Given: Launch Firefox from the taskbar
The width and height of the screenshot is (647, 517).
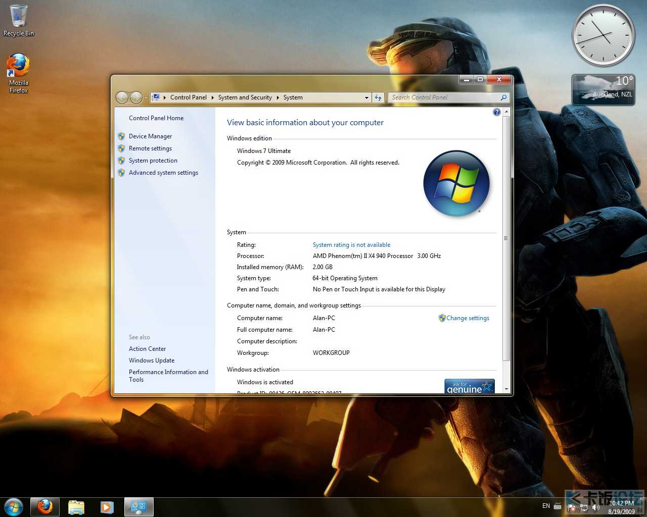Looking at the screenshot, I should click(x=45, y=507).
